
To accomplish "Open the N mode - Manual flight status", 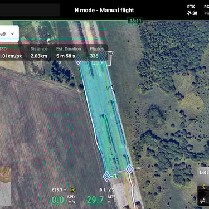I will point(104,10).
